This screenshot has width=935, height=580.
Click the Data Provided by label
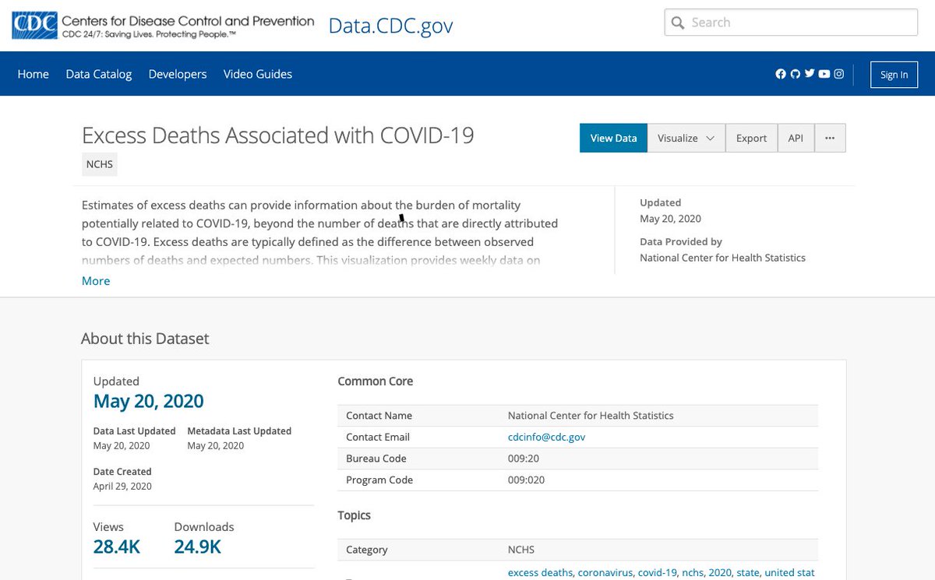[x=681, y=241]
